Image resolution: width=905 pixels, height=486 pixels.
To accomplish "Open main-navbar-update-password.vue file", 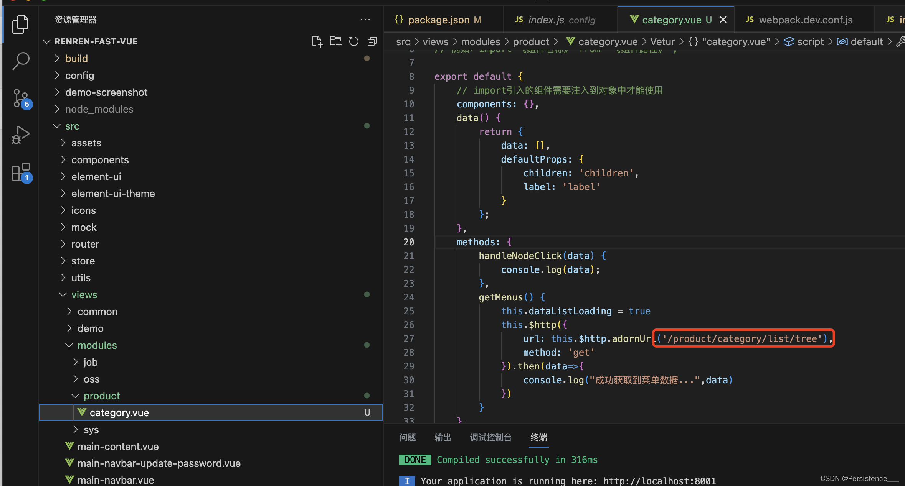I will [x=211, y=463].
